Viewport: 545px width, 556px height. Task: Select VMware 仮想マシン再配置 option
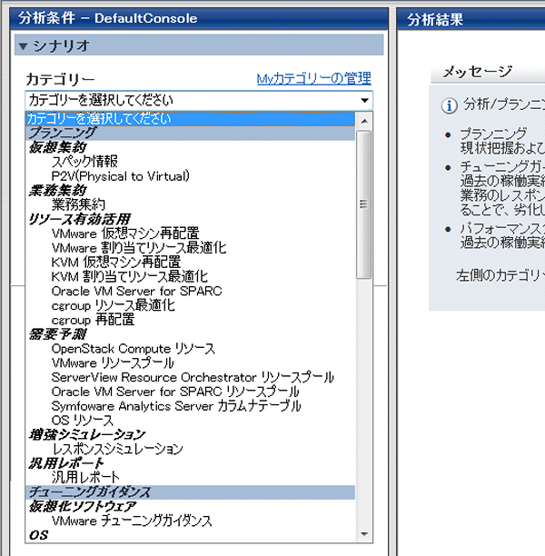(x=125, y=233)
